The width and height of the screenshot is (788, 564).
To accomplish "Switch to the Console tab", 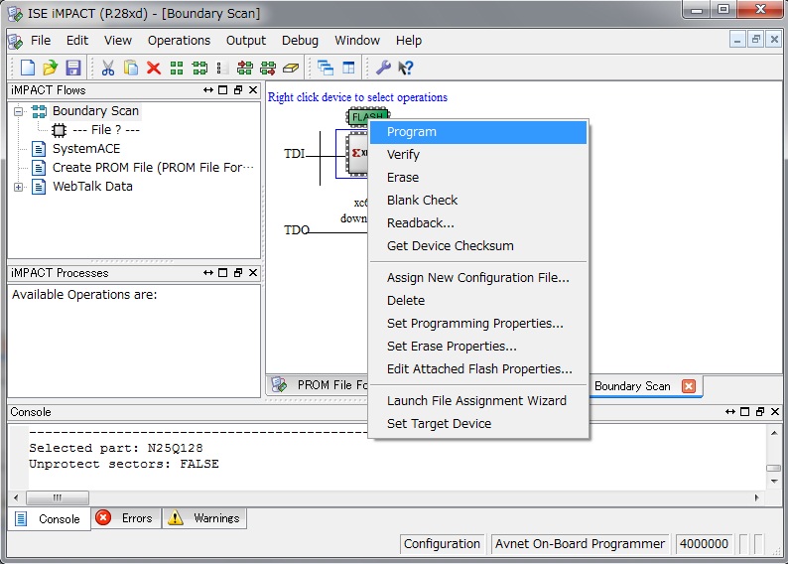I will [x=49, y=518].
